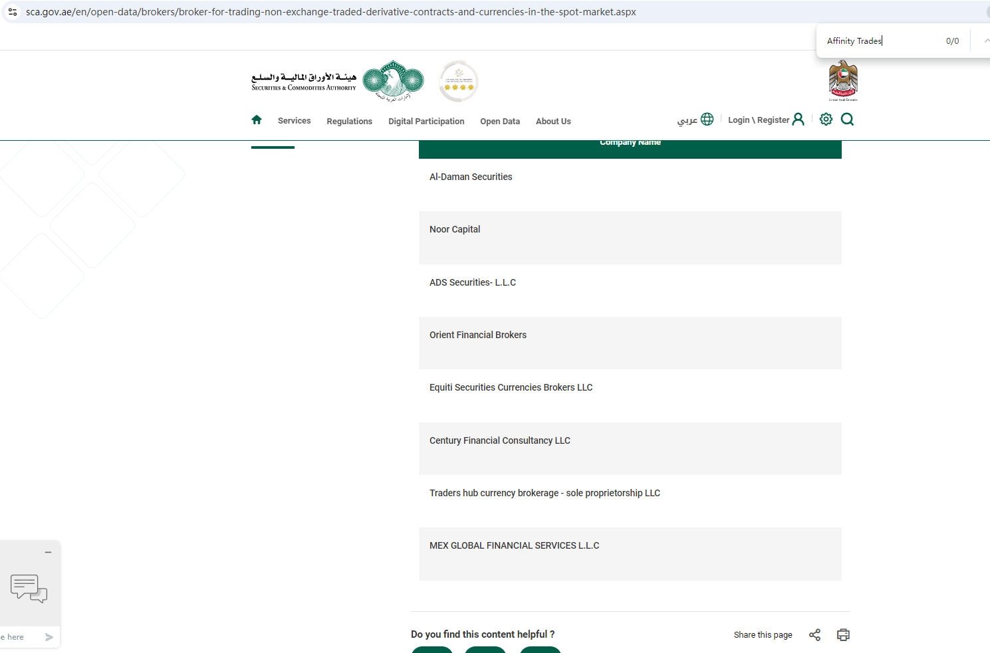
Task: Click the Login \ Register link
Action: point(759,120)
